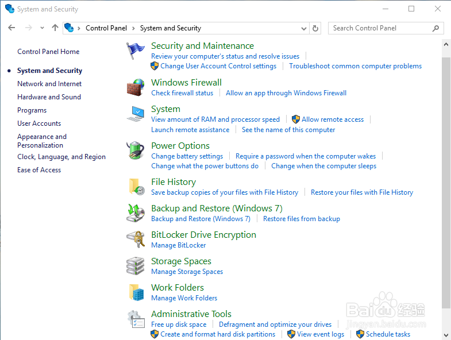Click Restore files from backup
The height and width of the screenshot is (340, 451).
pos(302,219)
